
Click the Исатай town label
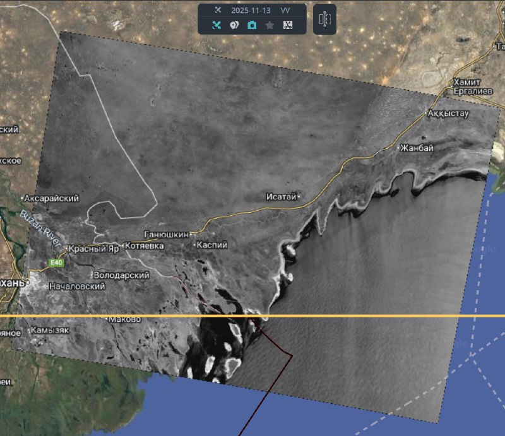click(281, 197)
